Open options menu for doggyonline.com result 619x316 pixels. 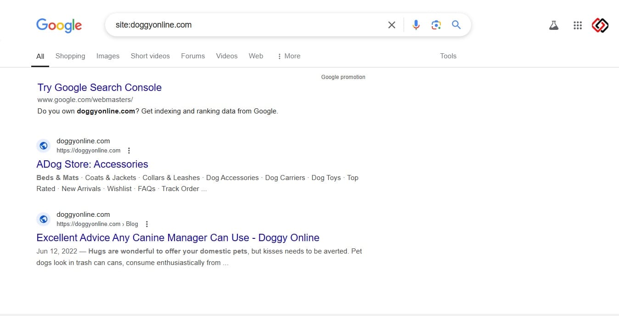pos(129,151)
